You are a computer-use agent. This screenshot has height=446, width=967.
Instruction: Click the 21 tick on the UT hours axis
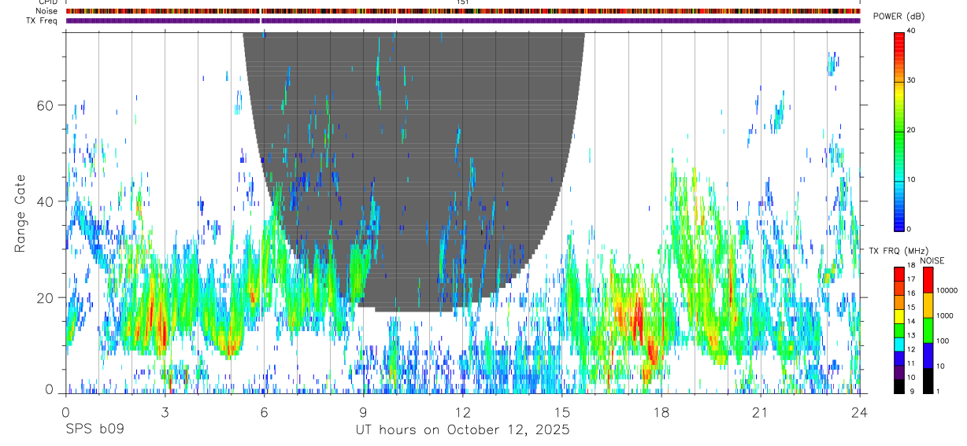coord(760,411)
